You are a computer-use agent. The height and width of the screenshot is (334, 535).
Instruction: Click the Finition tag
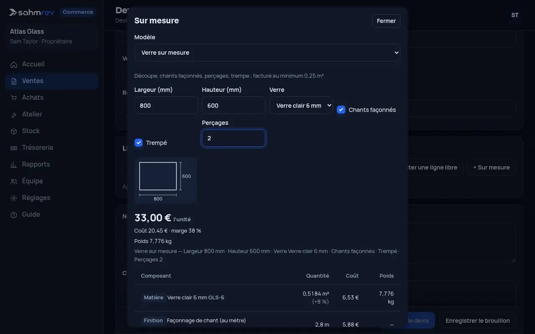coord(153,321)
